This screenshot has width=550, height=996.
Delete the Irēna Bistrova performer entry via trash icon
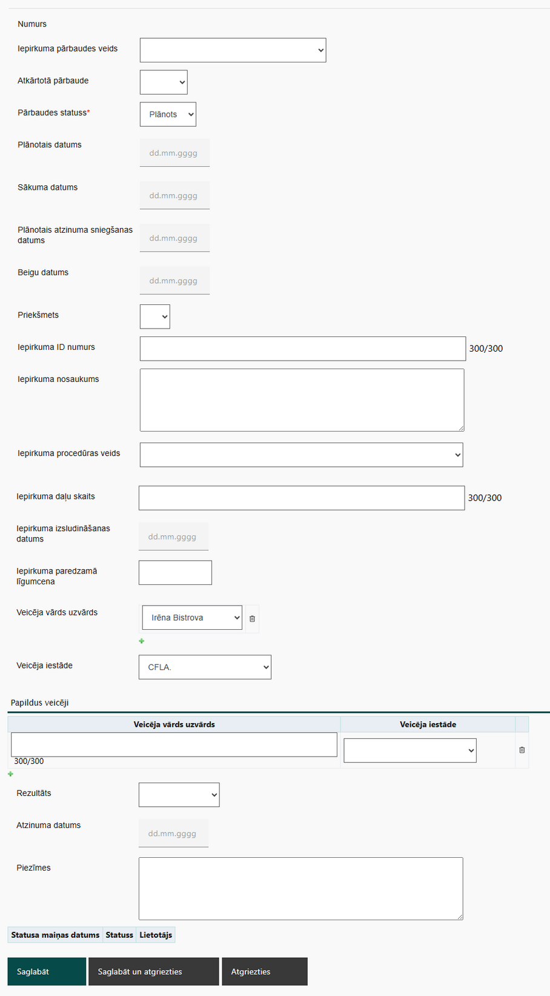(252, 619)
